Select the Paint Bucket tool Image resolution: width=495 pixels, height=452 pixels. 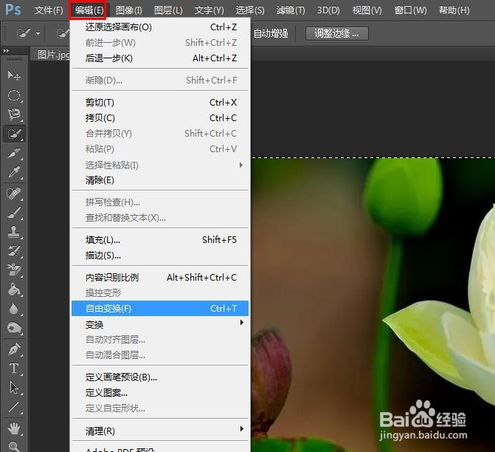click(x=13, y=290)
